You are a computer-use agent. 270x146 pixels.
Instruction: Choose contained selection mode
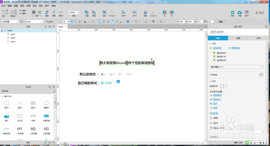[40, 12]
